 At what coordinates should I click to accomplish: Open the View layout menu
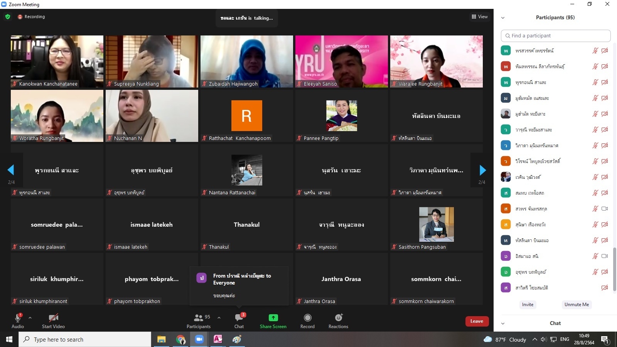pos(479,17)
